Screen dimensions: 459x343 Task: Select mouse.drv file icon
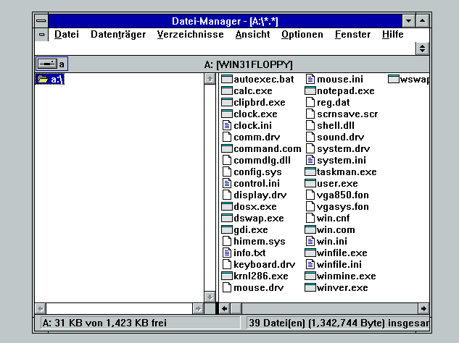pos(227,287)
